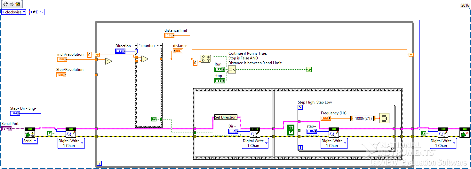The image size is (471, 169).
Task: Select the Digital Write node after the F constant
Action: click(71, 133)
